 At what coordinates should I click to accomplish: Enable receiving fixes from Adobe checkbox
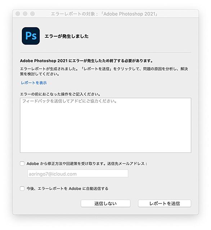pos(22,163)
